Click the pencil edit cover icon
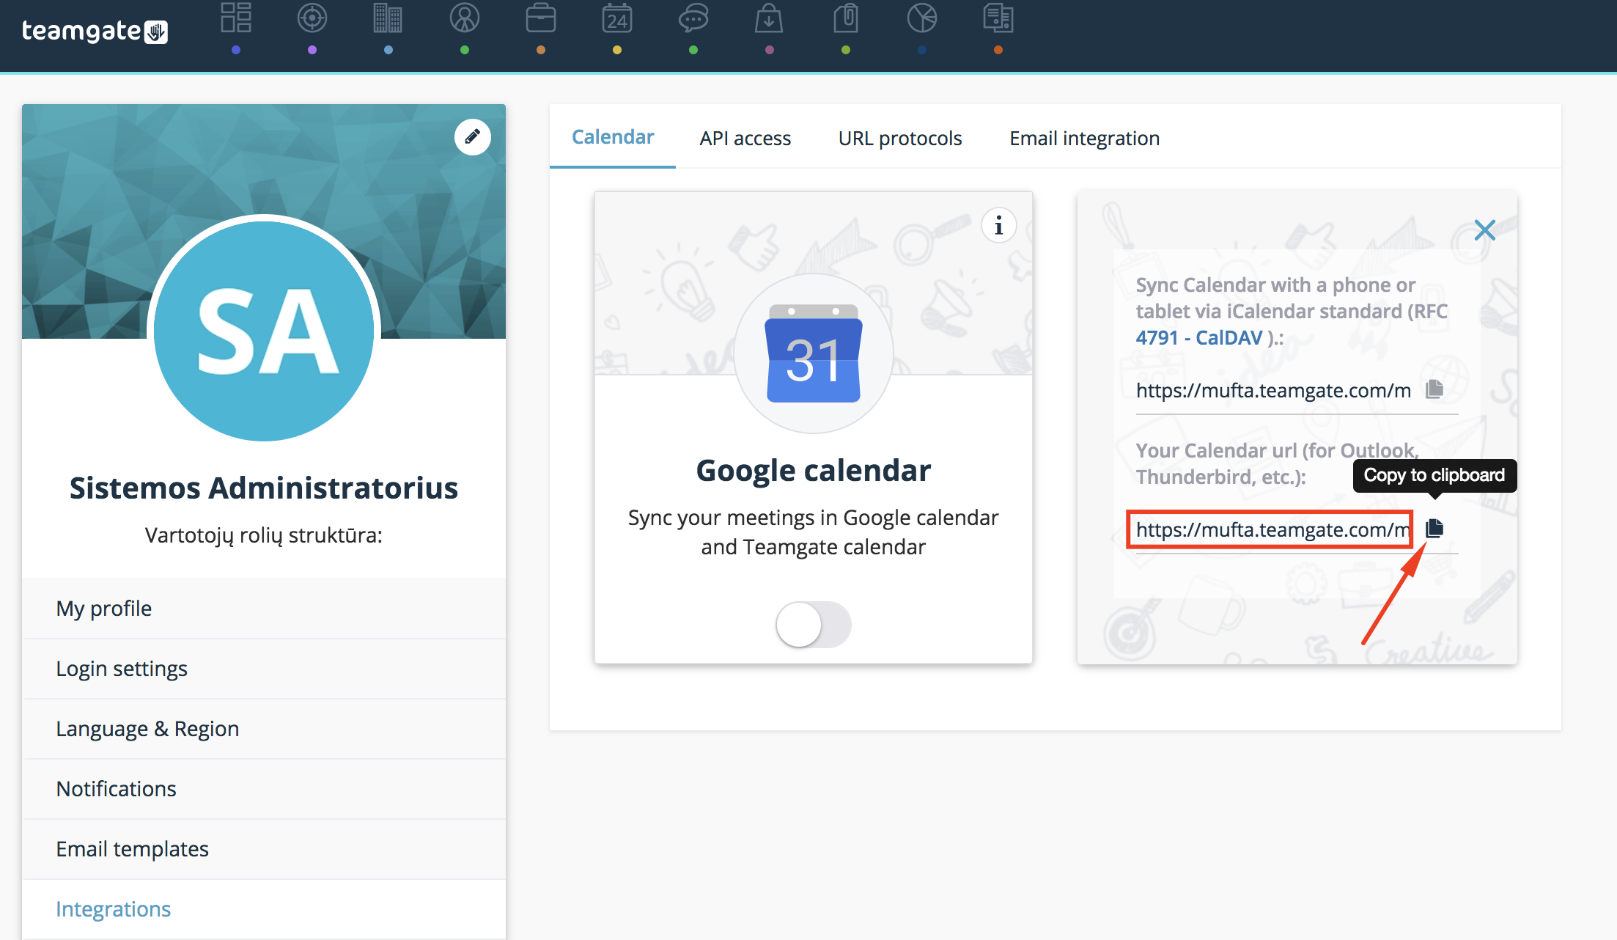This screenshot has width=1617, height=940. point(472,137)
